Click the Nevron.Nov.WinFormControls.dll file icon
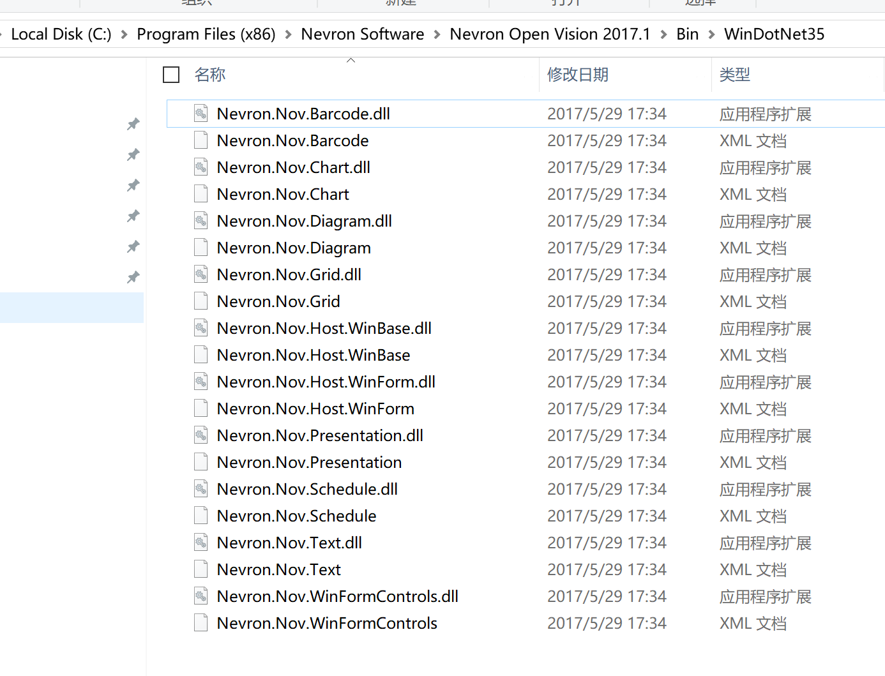Viewport: 885px width, 676px height. pos(200,596)
